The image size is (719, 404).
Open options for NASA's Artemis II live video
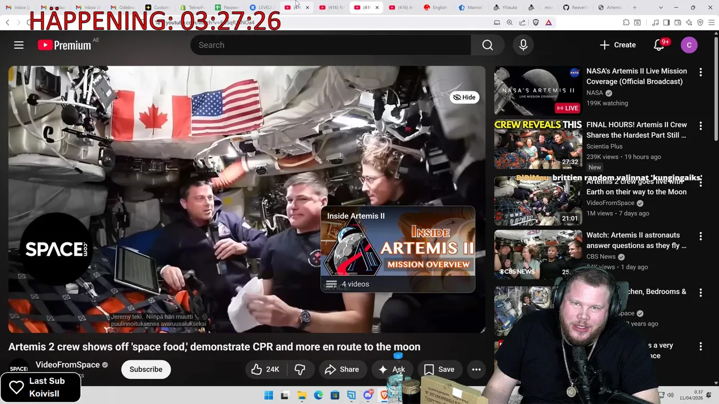point(700,72)
